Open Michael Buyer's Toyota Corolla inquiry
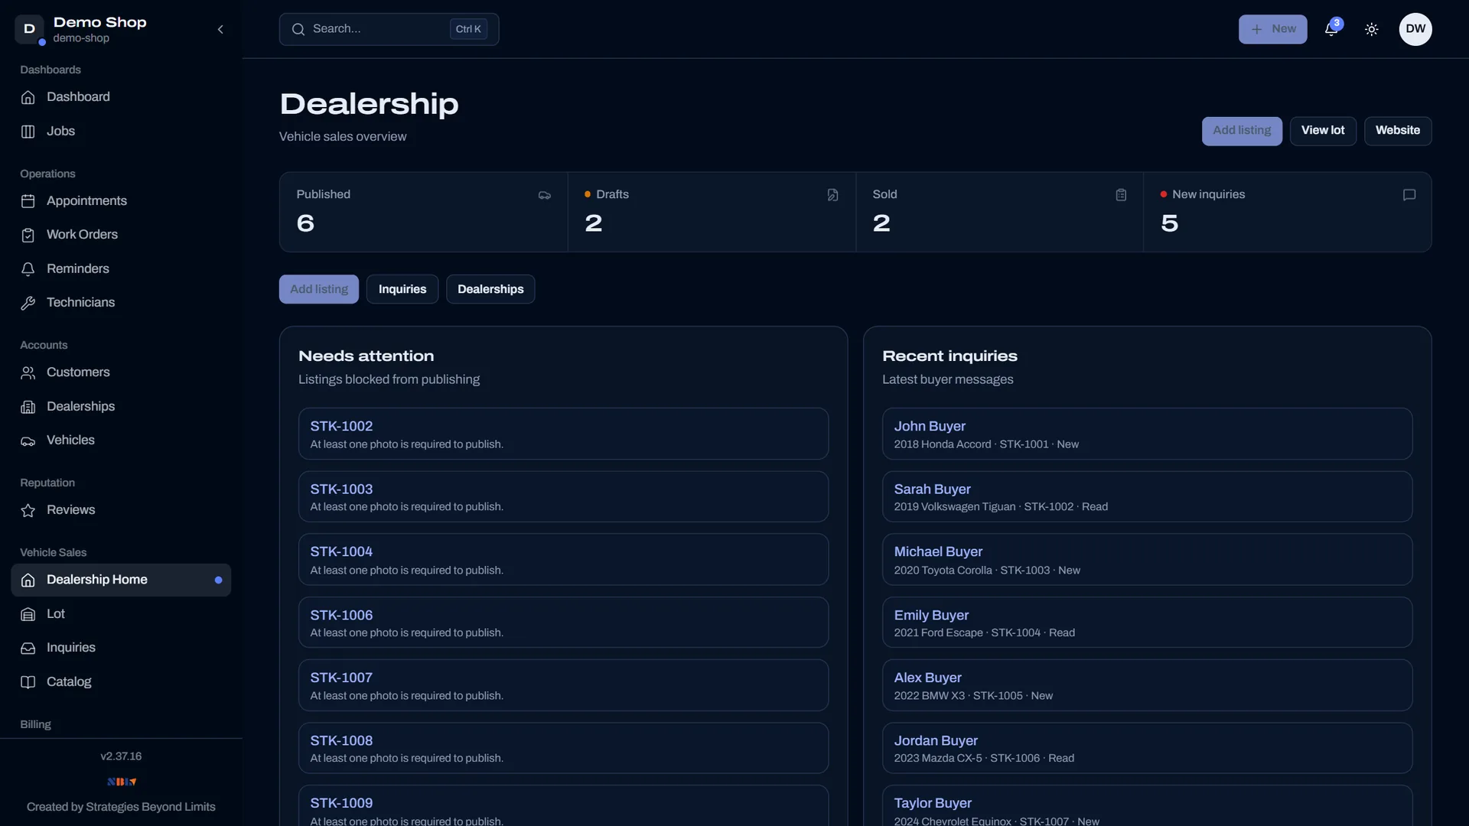This screenshot has height=826, width=1469. point(1147,559)
